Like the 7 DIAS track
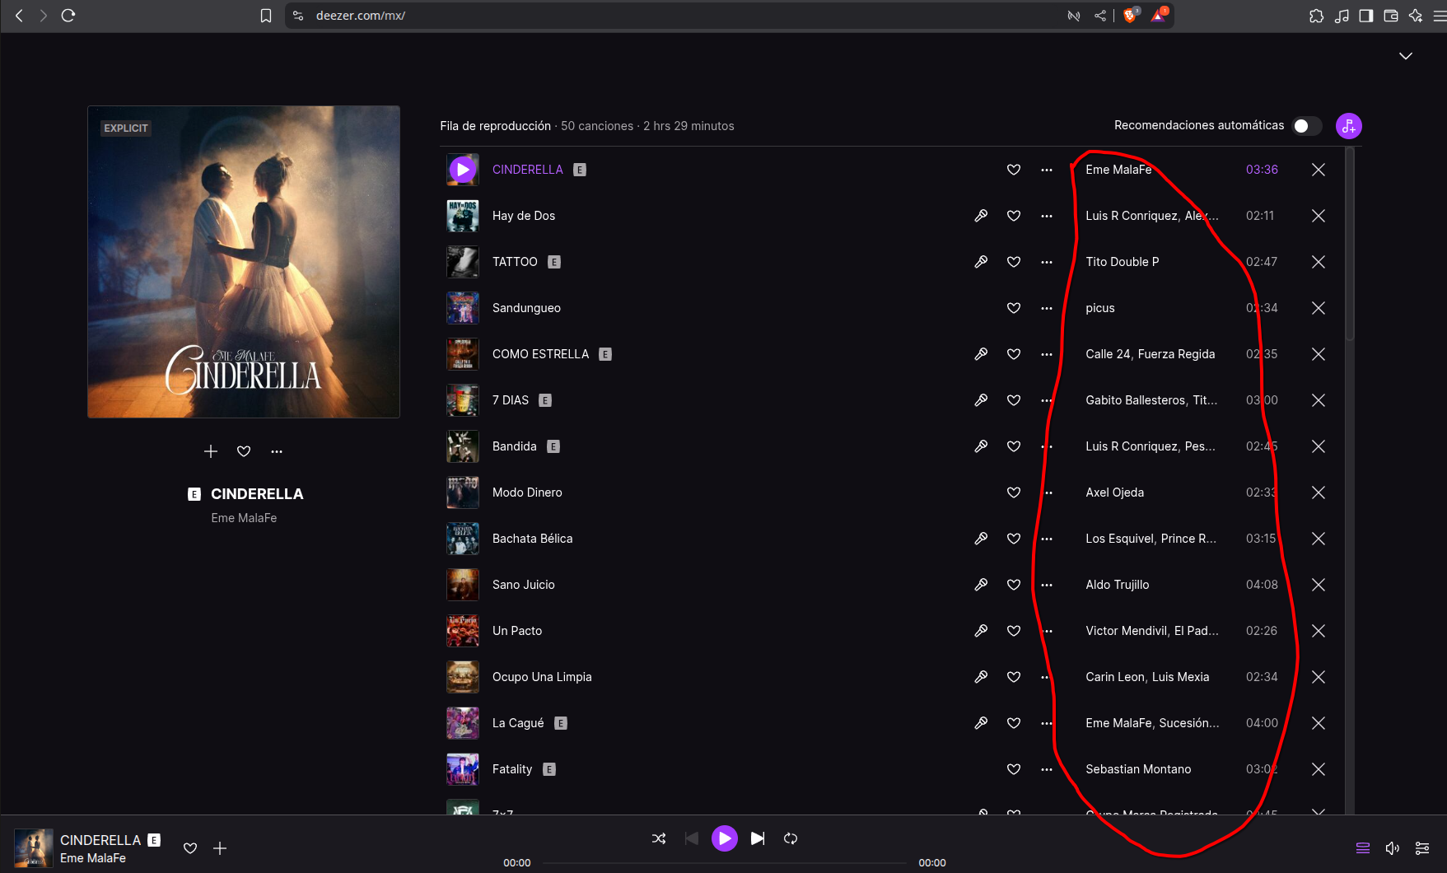 [x=1014, y=400]
